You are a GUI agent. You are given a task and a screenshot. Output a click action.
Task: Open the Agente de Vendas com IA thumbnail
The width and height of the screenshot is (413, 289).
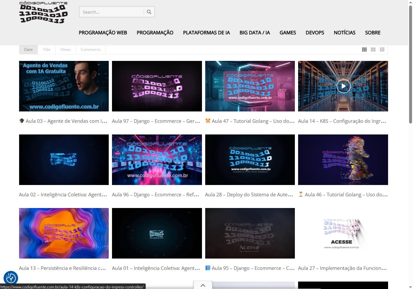tap(64, 86)
